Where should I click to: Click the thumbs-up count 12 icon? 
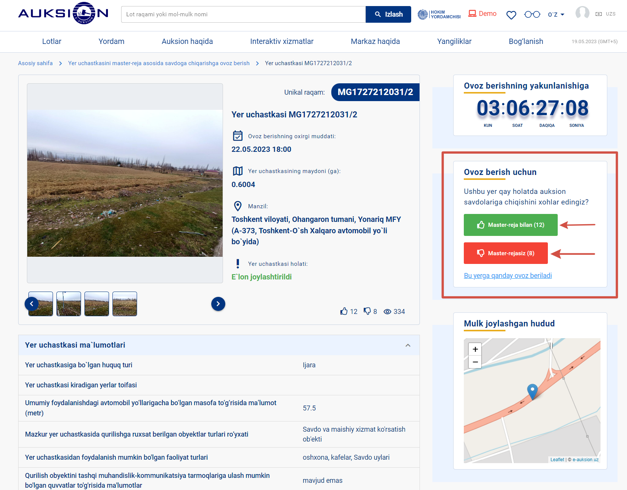point(344,311)
